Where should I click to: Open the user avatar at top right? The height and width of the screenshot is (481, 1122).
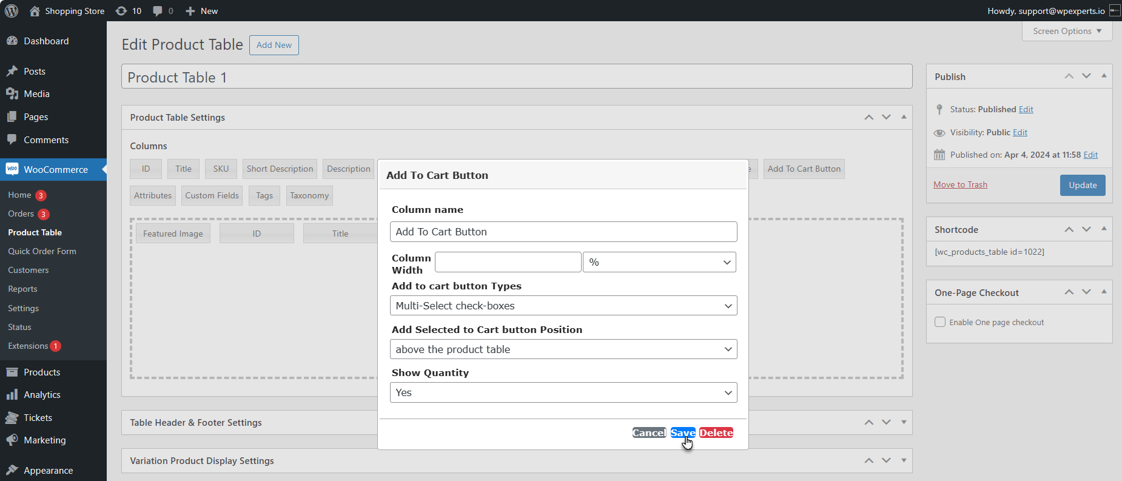(x=1115, y=11)
